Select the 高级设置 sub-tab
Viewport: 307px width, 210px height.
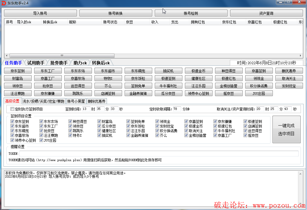click(12, 101)
